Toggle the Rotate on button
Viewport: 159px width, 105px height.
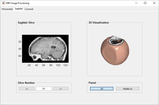[127, 89]
